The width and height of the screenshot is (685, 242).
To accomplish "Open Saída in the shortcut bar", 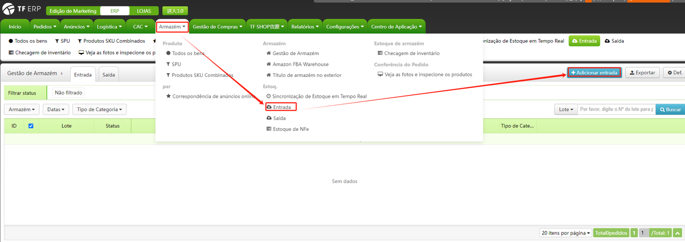I will 614,41.
